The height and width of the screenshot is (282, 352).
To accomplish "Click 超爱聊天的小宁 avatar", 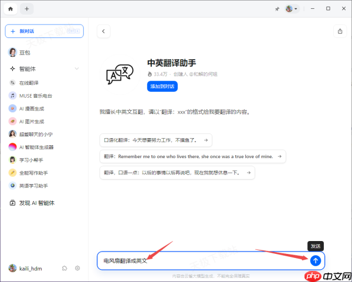I will click(12, 135).
